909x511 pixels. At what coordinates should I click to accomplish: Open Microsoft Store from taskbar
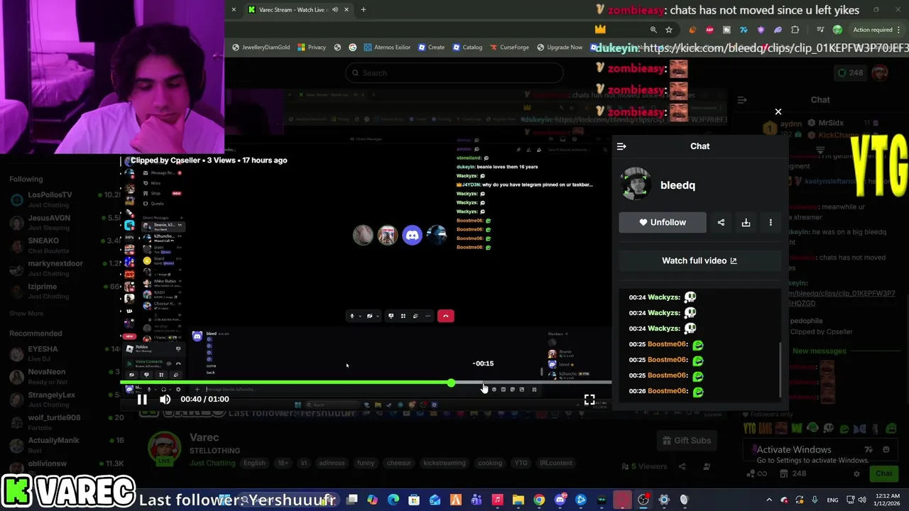click(x=414, y=500)
